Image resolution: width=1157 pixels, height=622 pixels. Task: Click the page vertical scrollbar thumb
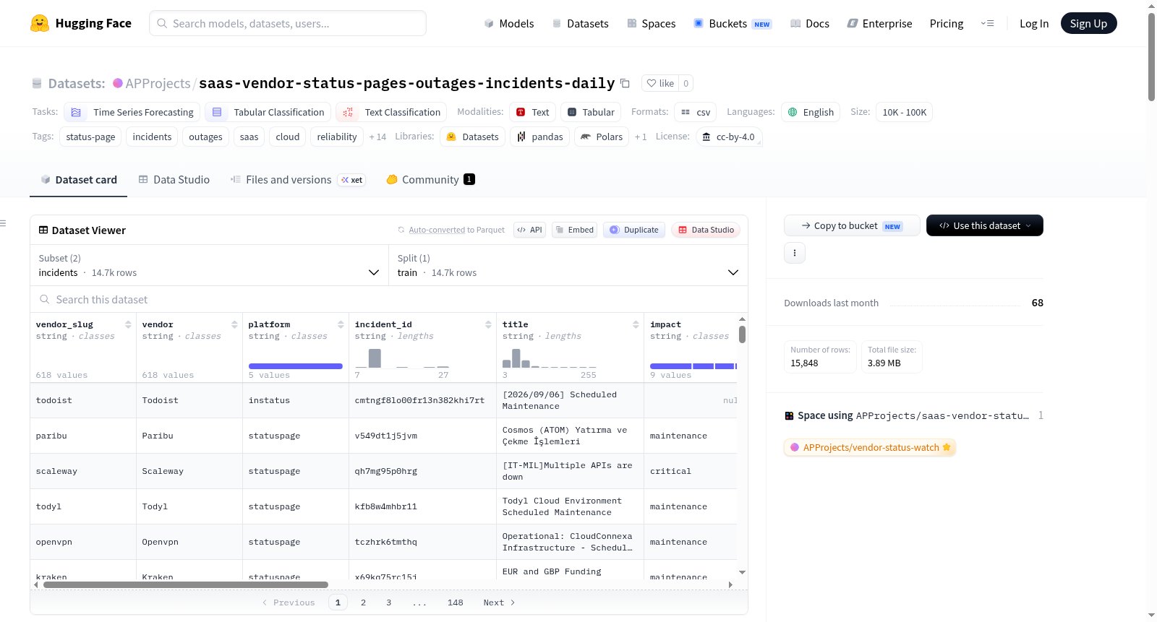pos(1151,56)
